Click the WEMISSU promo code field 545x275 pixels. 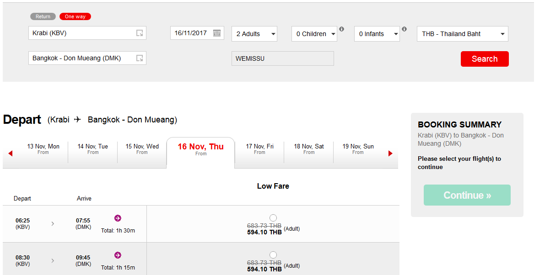pyautogui.click(x=283, y=58)
